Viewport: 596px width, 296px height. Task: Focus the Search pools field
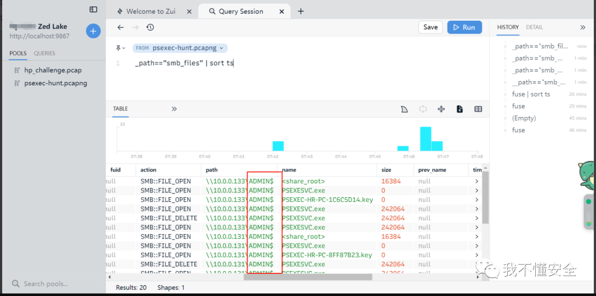coord(46,283)
